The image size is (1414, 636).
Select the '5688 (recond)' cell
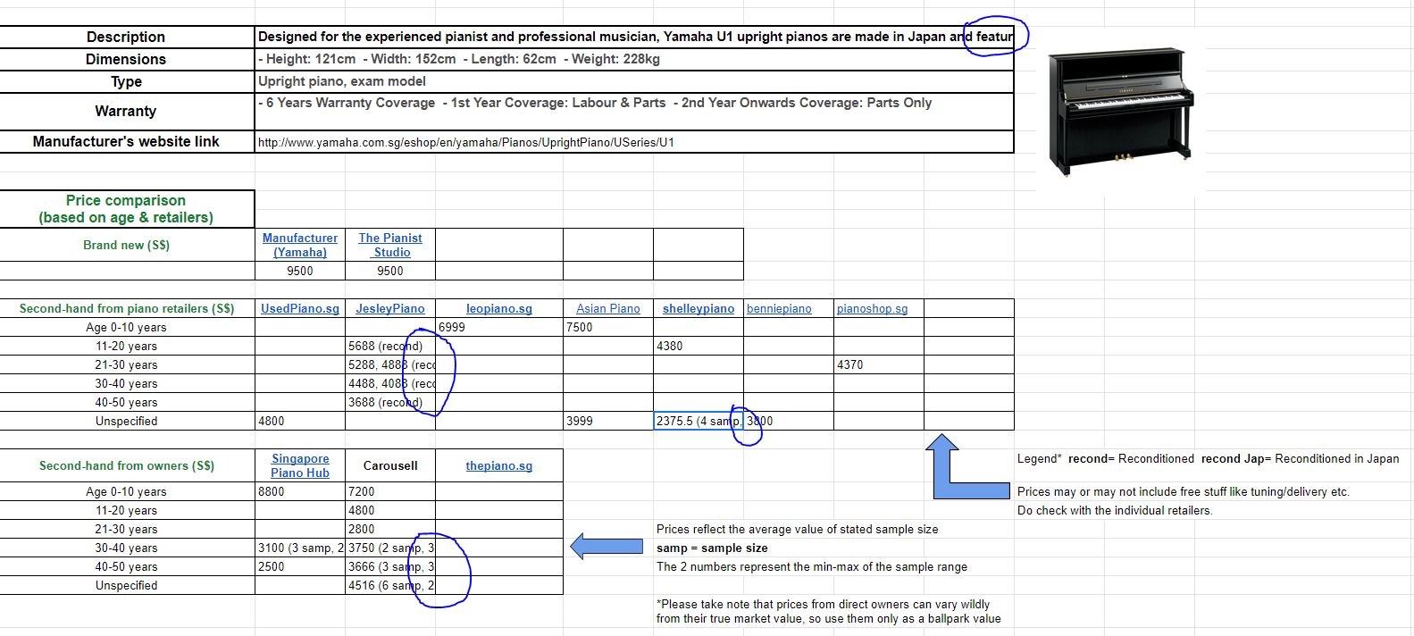390,346
